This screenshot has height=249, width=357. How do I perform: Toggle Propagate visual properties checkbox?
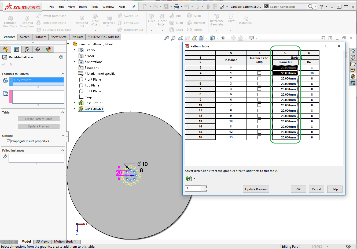pyautogui.click(x=9, y=141)
